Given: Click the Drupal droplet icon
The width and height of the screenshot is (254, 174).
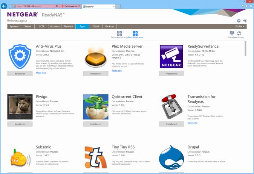Looking at the screenshot, I should pos(171,157).
